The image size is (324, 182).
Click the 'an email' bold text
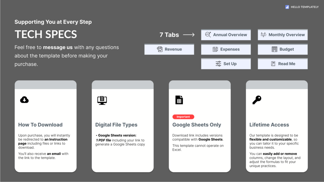54,154
